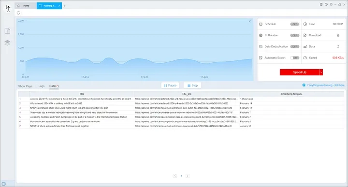Turn on Data Deduplication toggle

[x=295, y=46]
